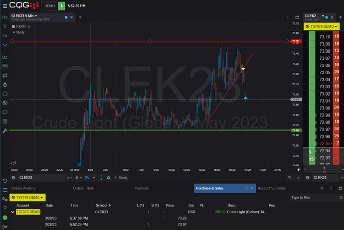
Task: Open the help question mark icon
Action: [x=5, y=208]
